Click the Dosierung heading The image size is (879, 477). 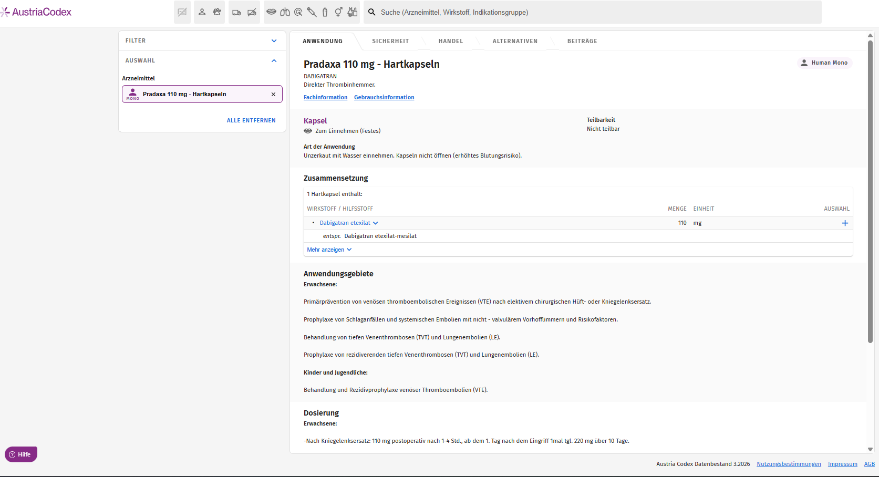click(321, 413)
